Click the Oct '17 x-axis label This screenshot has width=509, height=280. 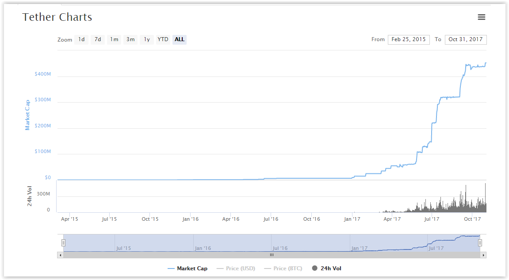472,219
